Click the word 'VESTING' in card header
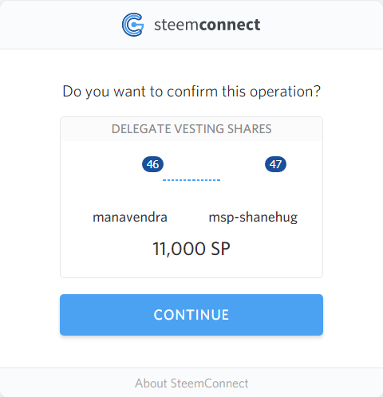 199,129
